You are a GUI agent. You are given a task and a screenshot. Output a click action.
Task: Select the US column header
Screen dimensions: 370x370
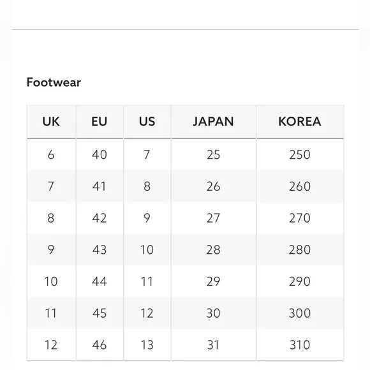click(x=147, y=122)
